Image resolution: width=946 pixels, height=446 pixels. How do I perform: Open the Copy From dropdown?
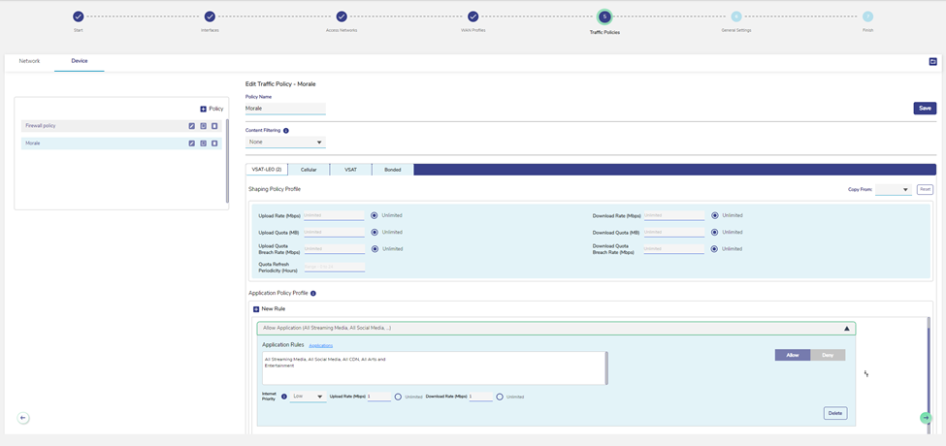tap(893, 190)
